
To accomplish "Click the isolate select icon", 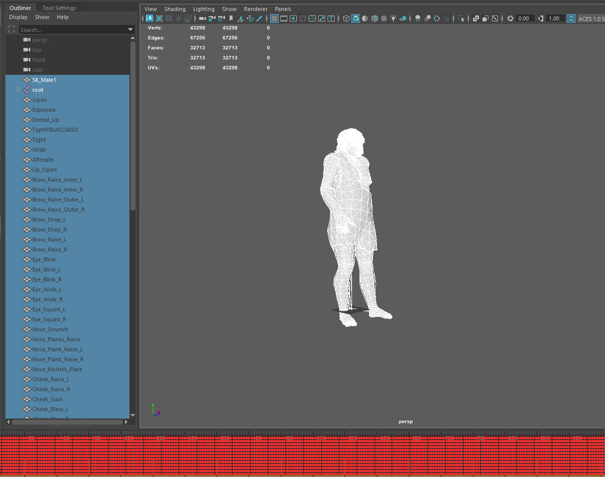I will [x=461, y=19].
